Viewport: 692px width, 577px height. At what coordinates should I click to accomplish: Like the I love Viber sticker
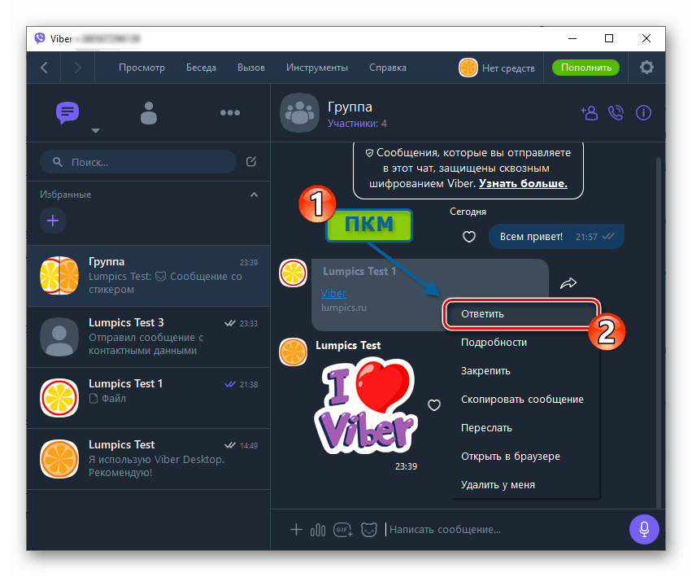[x=434, y=404]
